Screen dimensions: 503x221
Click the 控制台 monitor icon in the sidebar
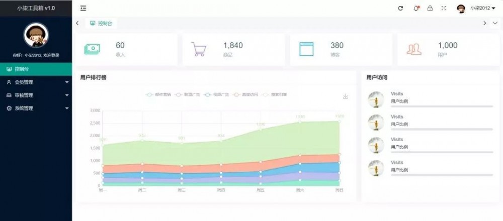coord(9,69)
